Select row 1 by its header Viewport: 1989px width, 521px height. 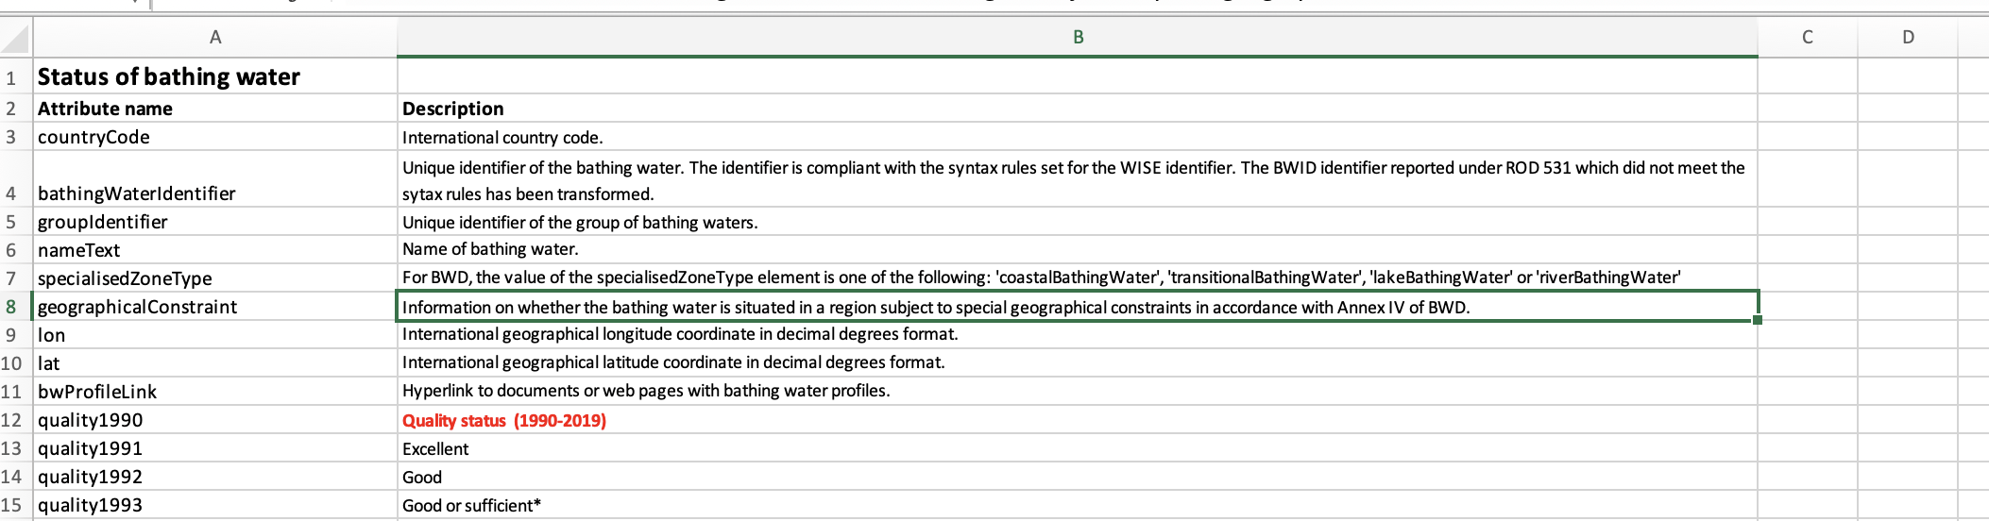pos(11,77)
